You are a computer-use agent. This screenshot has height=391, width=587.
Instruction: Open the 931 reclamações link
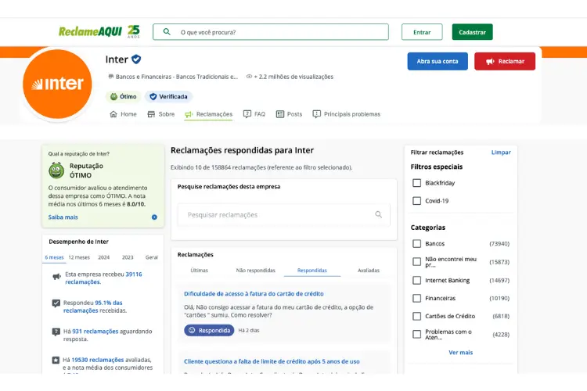(95, 332)
